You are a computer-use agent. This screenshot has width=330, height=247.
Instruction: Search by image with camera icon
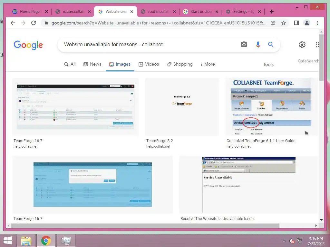[244, 44]
